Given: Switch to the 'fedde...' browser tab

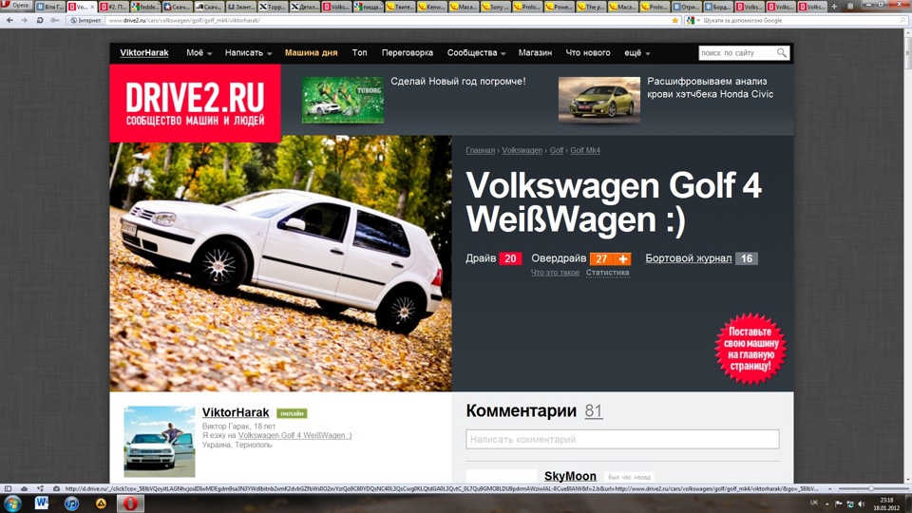Looking at the screenshot, I should click(x=143, y=7).
